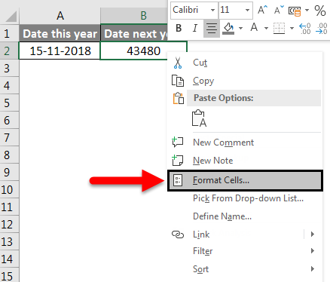The height and width of the screenshot is (282, 330).
Task: Expand the Filter submenu arrow
Action: coord(313,250)
